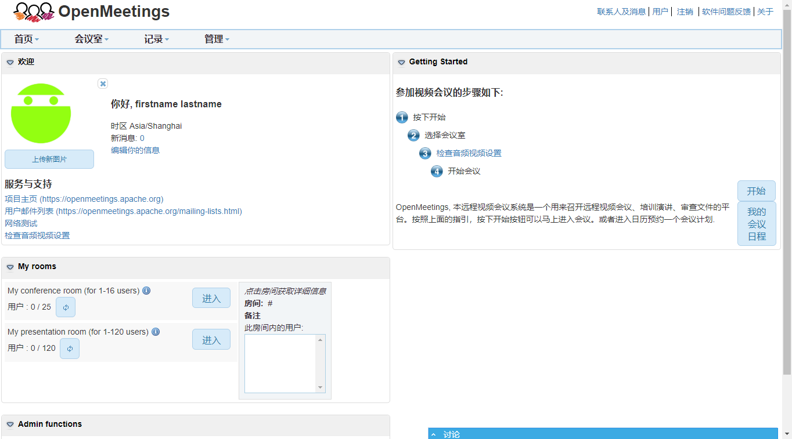Collapse the 欢迎 panel with its arrow
Image resolution: width=792 pixels, height=439 pixels.
[x=10, y=62]
